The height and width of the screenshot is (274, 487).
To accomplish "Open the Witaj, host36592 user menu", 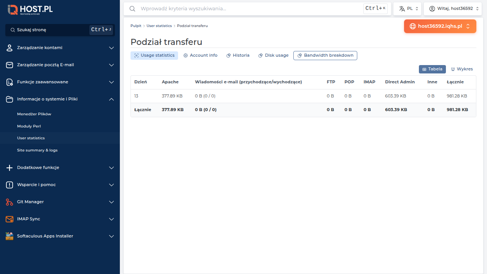I will [x=453, y=8].
